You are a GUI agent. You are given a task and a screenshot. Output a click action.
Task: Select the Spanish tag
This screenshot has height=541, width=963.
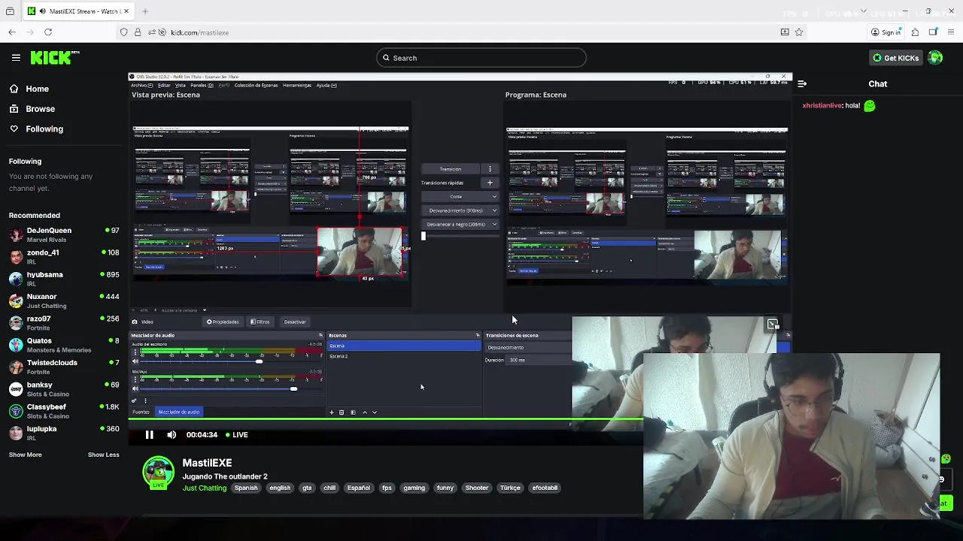[246, 488]
